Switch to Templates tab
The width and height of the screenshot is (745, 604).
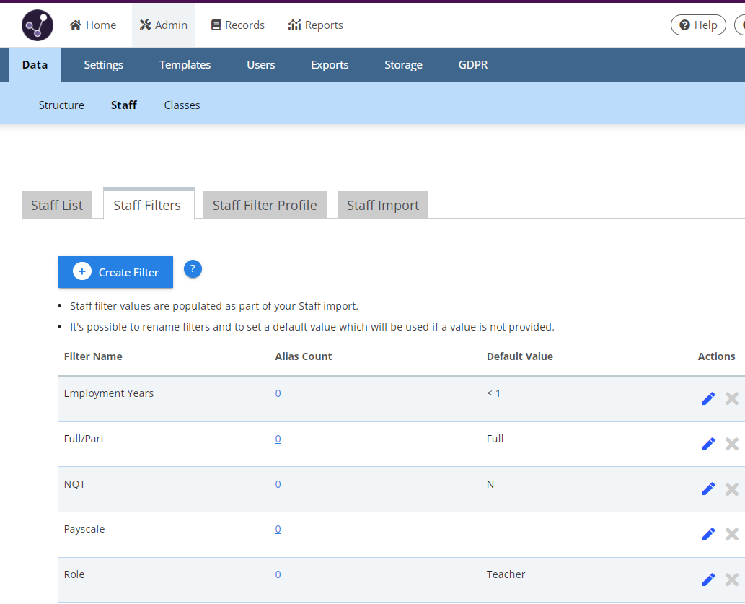[x=185, y=65]
